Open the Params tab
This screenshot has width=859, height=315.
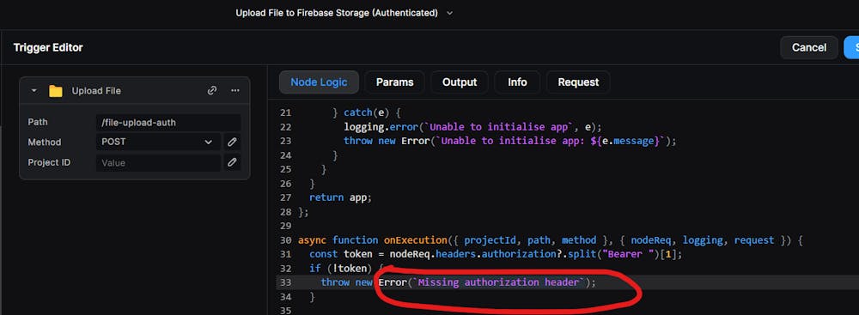(394, 82)
